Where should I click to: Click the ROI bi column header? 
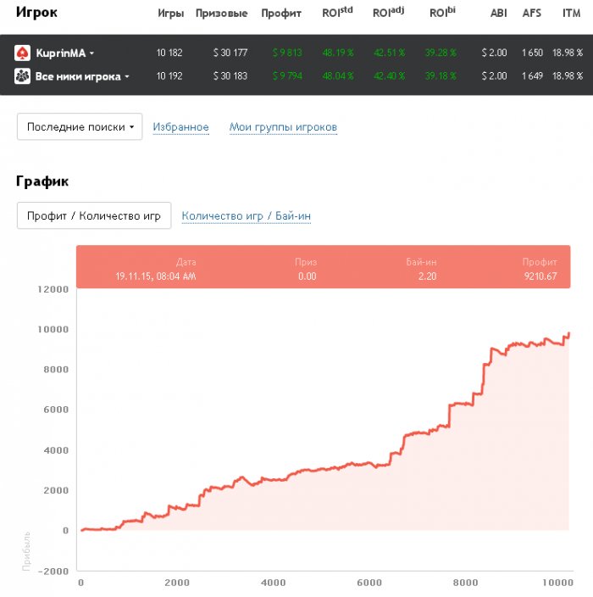(x=442, y=12)
